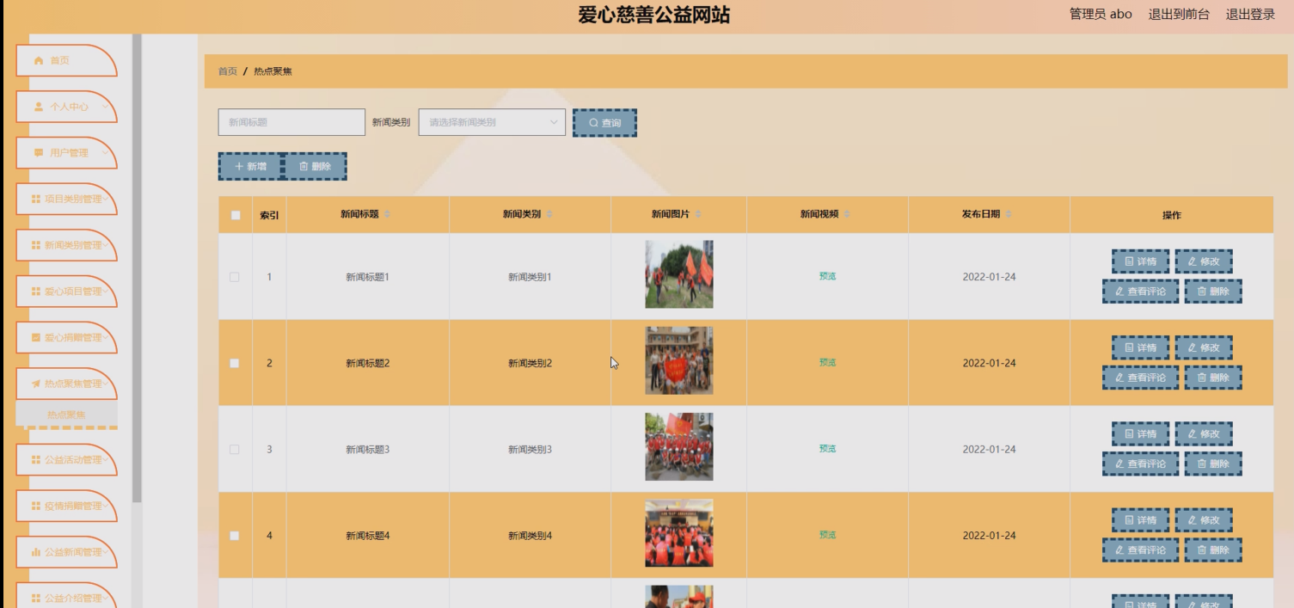Check the checkbox for row 新闻标题4

(235, 535)
